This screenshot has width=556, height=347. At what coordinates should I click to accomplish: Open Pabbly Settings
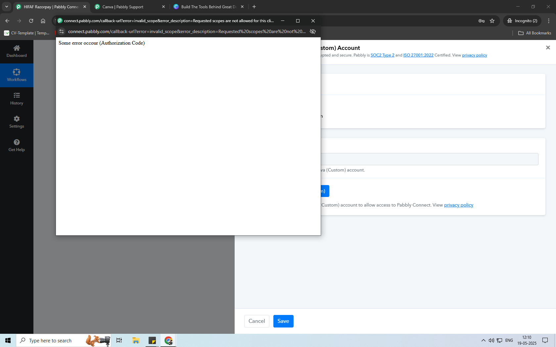[x=17, y=122]
